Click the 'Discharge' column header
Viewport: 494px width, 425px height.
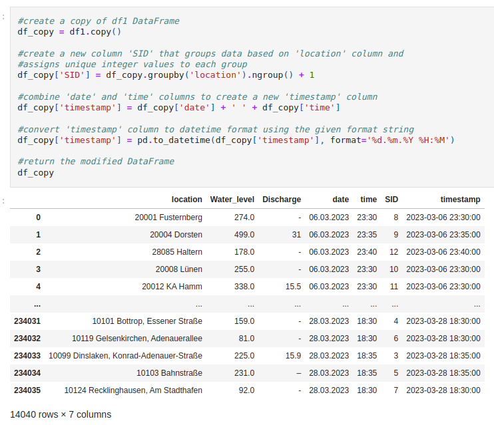pos(281,200)
